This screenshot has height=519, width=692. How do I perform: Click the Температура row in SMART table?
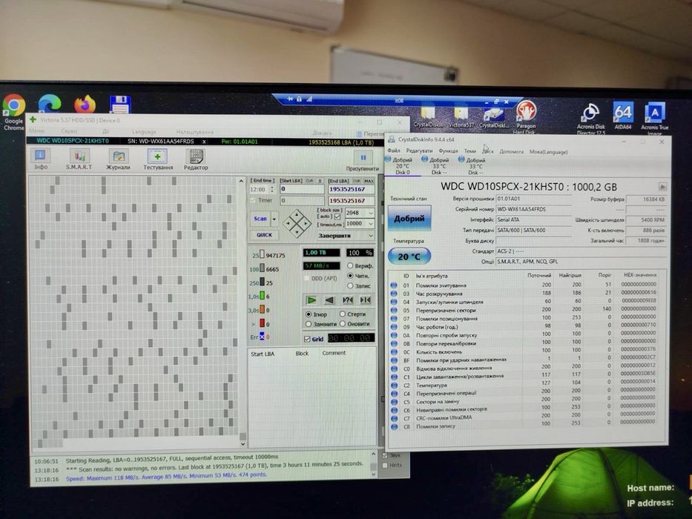(x=524, y=383)
